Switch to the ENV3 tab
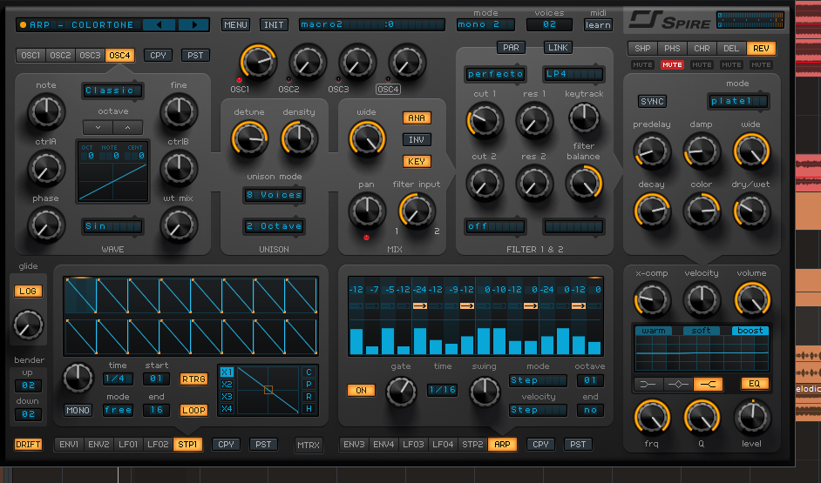Viewport: 821px width, 483px height. point(354,445)
